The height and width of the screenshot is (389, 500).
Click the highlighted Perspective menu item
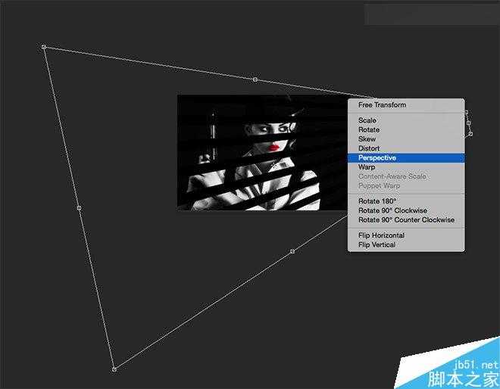point(377,158)
